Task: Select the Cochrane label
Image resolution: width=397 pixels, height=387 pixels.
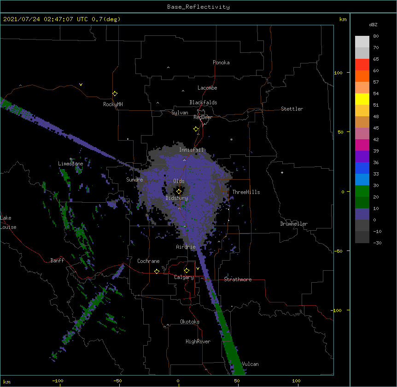Action: click(148, 261)
